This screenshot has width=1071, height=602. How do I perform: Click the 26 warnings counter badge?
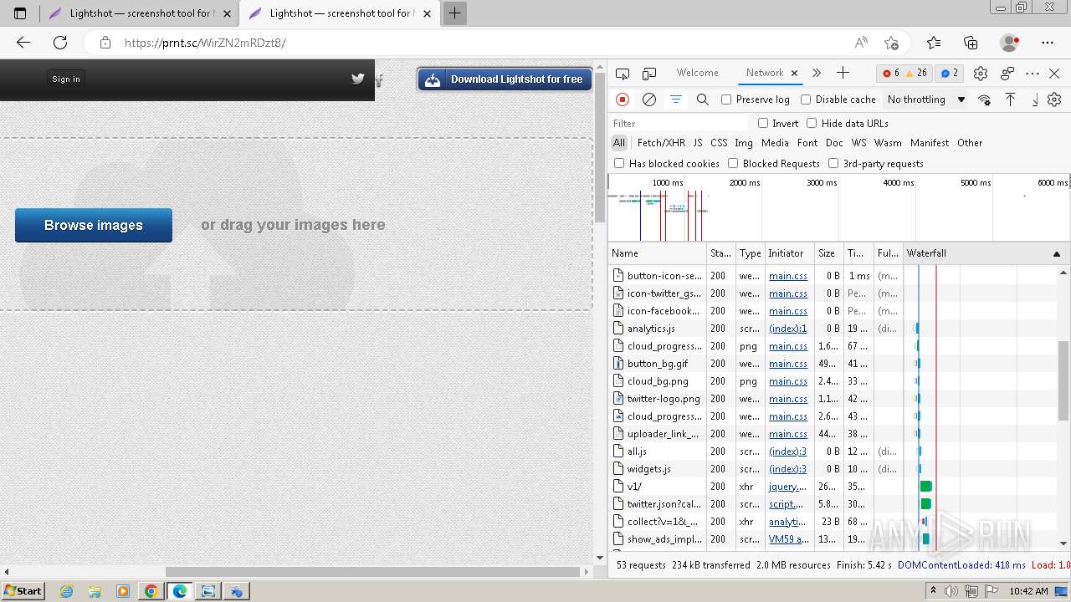(x=916, y=73)
